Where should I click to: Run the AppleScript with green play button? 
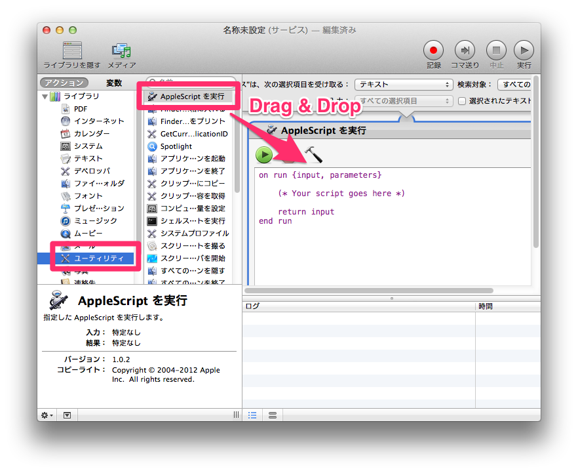264,155
